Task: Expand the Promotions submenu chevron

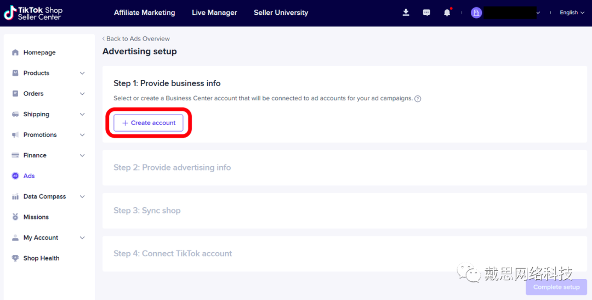Action: pyautogui.click(x=82, y=134)
